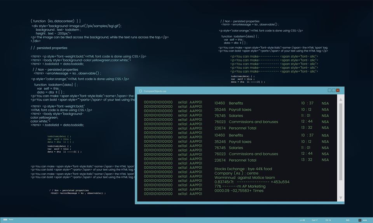The height and width of the screenshot is (223, 373).
Task: Click the Ln 69 line indicator
Action: coord(302,220)
